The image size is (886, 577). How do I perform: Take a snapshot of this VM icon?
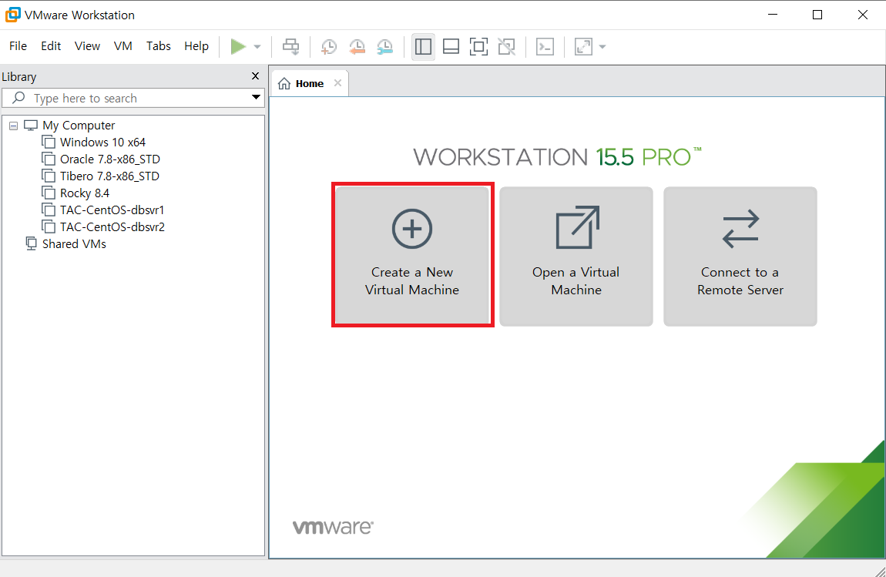pos(328,47)
